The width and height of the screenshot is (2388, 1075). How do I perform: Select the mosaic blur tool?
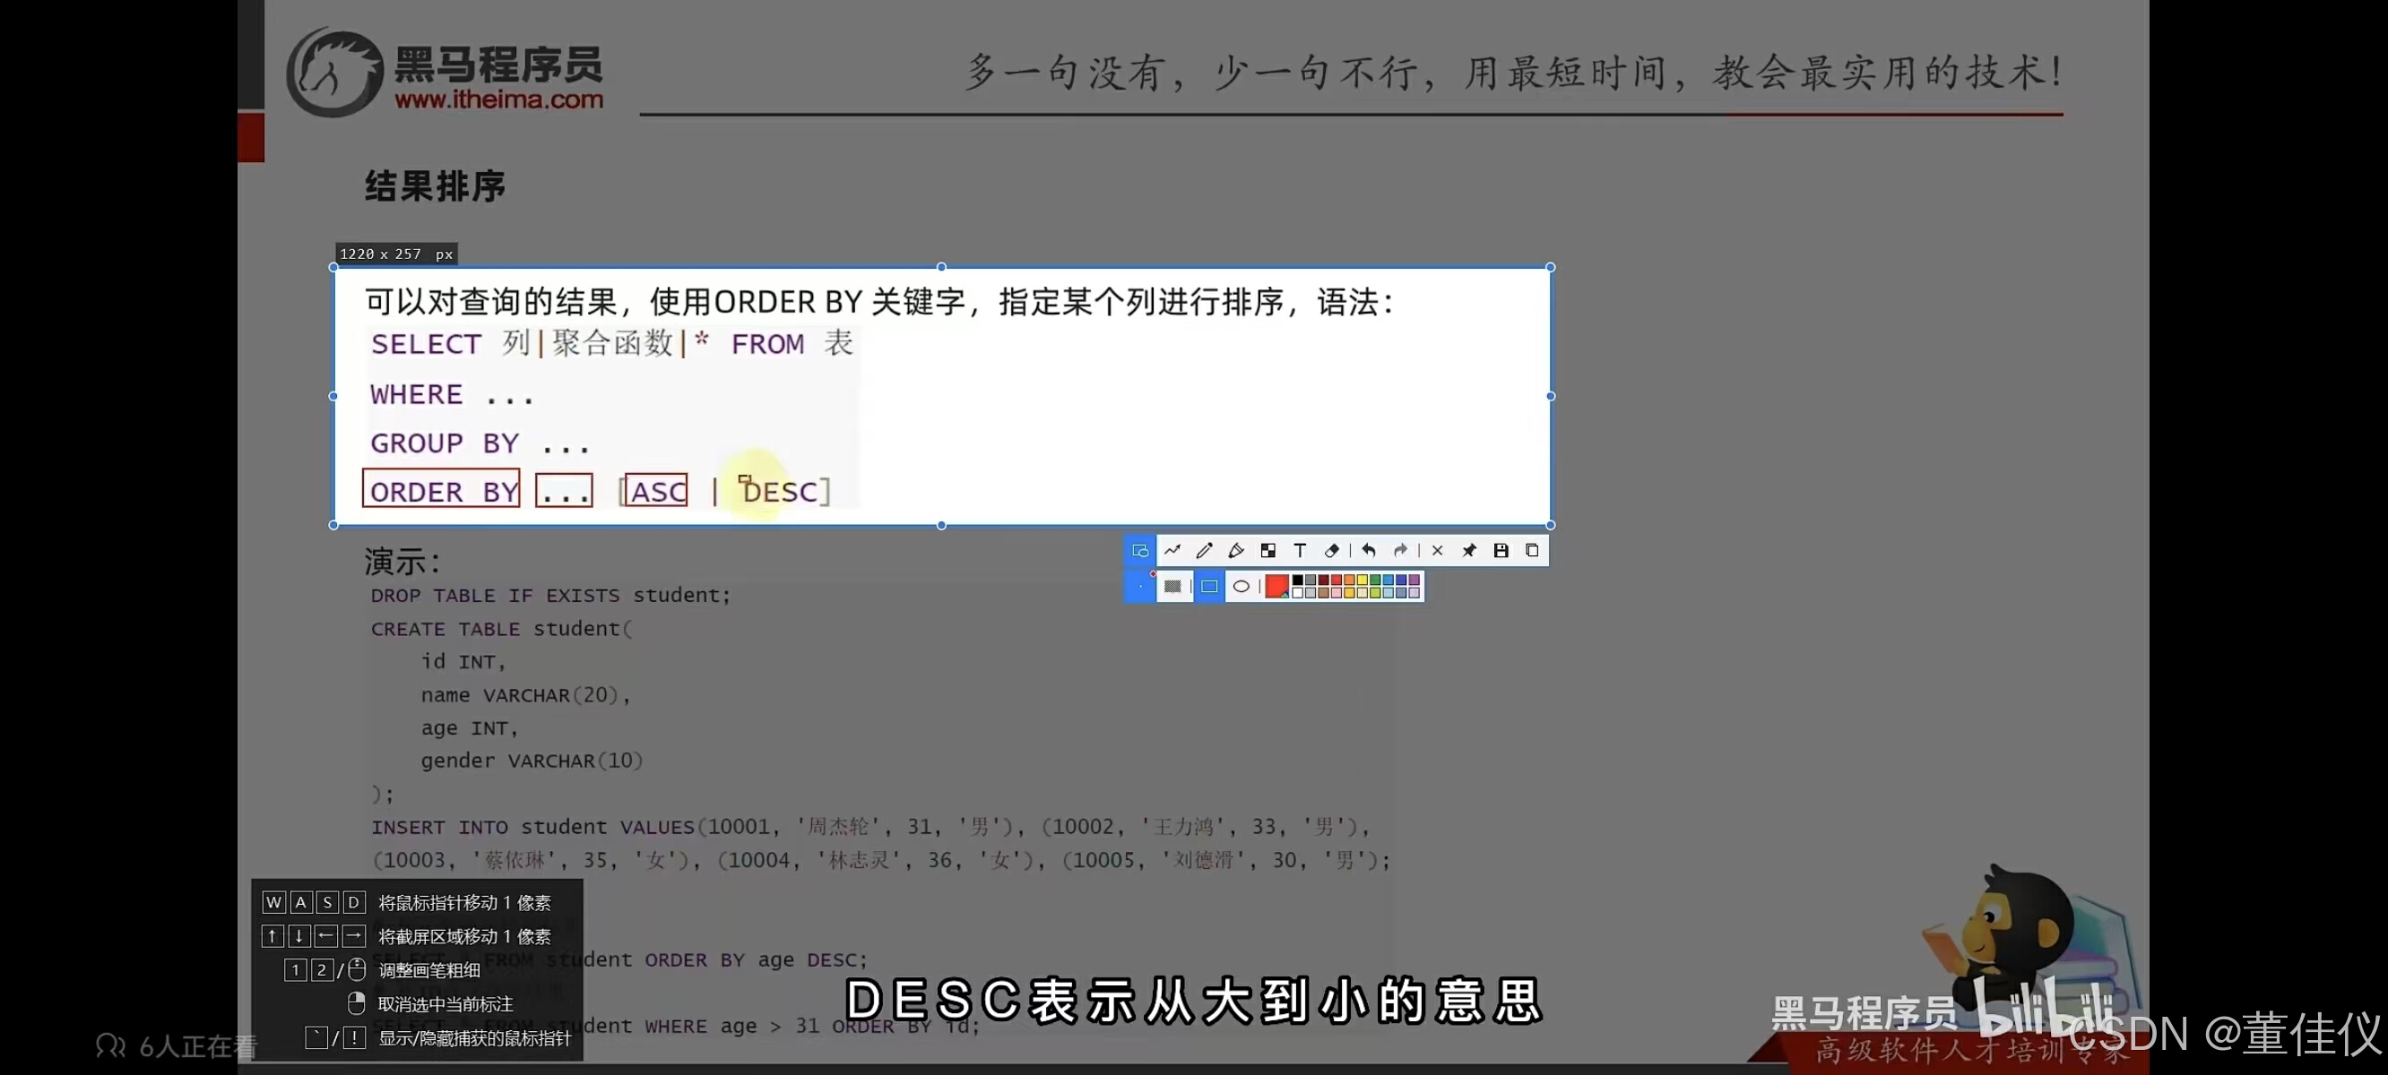point(1268,550)
